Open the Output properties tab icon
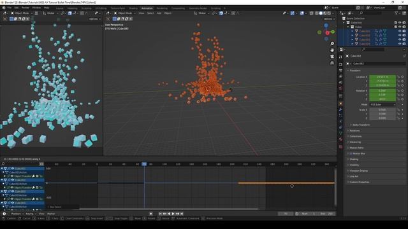This screenshot has height=229, width=408. coord(340,71)
